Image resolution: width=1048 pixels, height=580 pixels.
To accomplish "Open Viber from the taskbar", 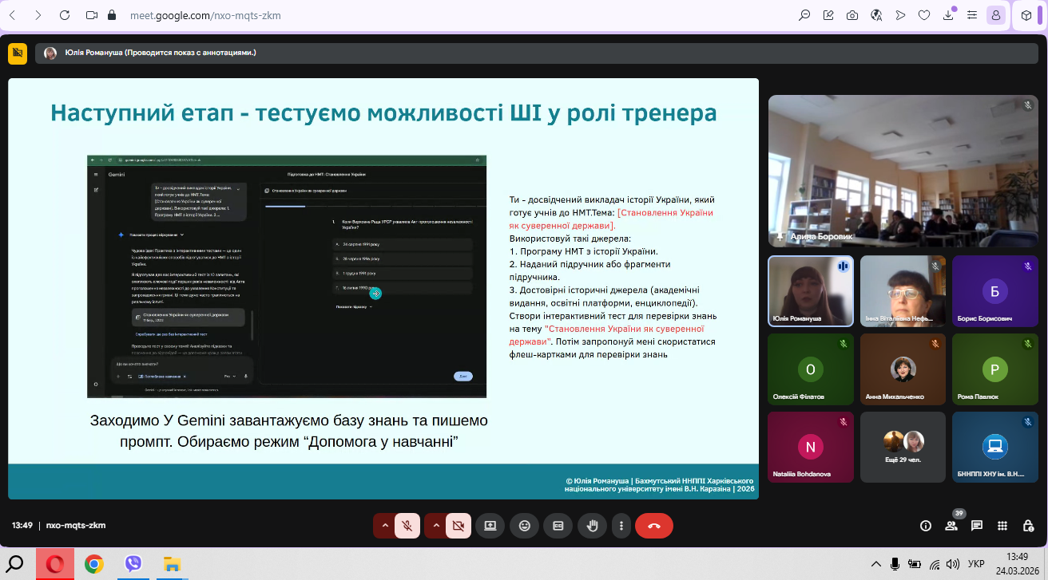I will pyautogui.click(x=133, y=564).
